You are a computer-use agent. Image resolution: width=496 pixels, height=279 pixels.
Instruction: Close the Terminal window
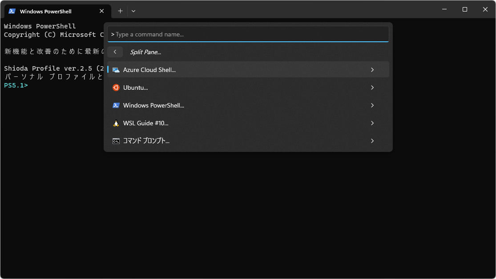coord(485,9)
